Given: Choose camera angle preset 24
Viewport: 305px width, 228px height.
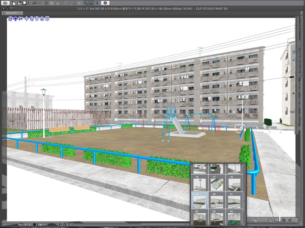Looking at the screenshot, I should coord(234,217).
